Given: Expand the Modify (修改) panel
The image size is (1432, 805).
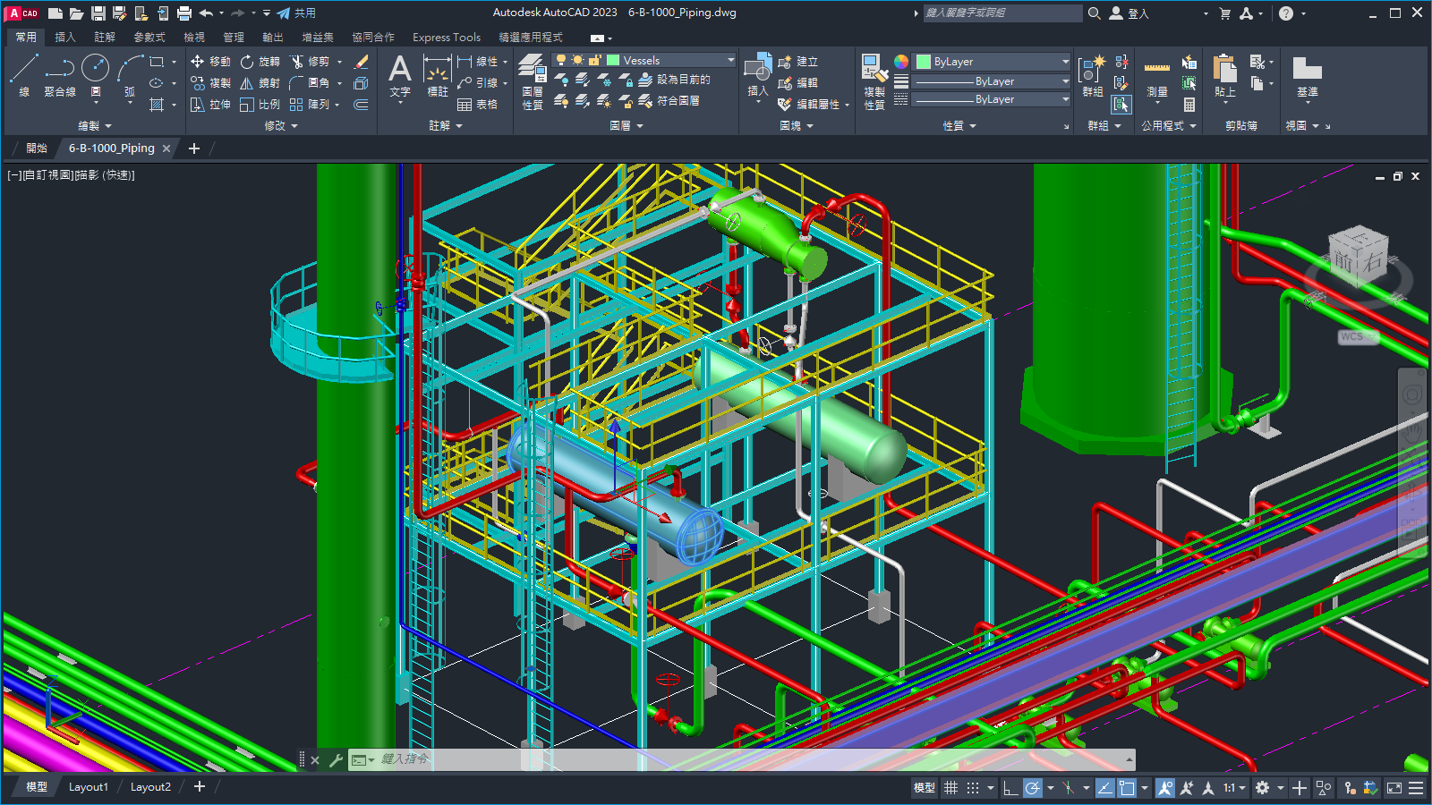Looking at the screenshot, I should coord(280,126).
